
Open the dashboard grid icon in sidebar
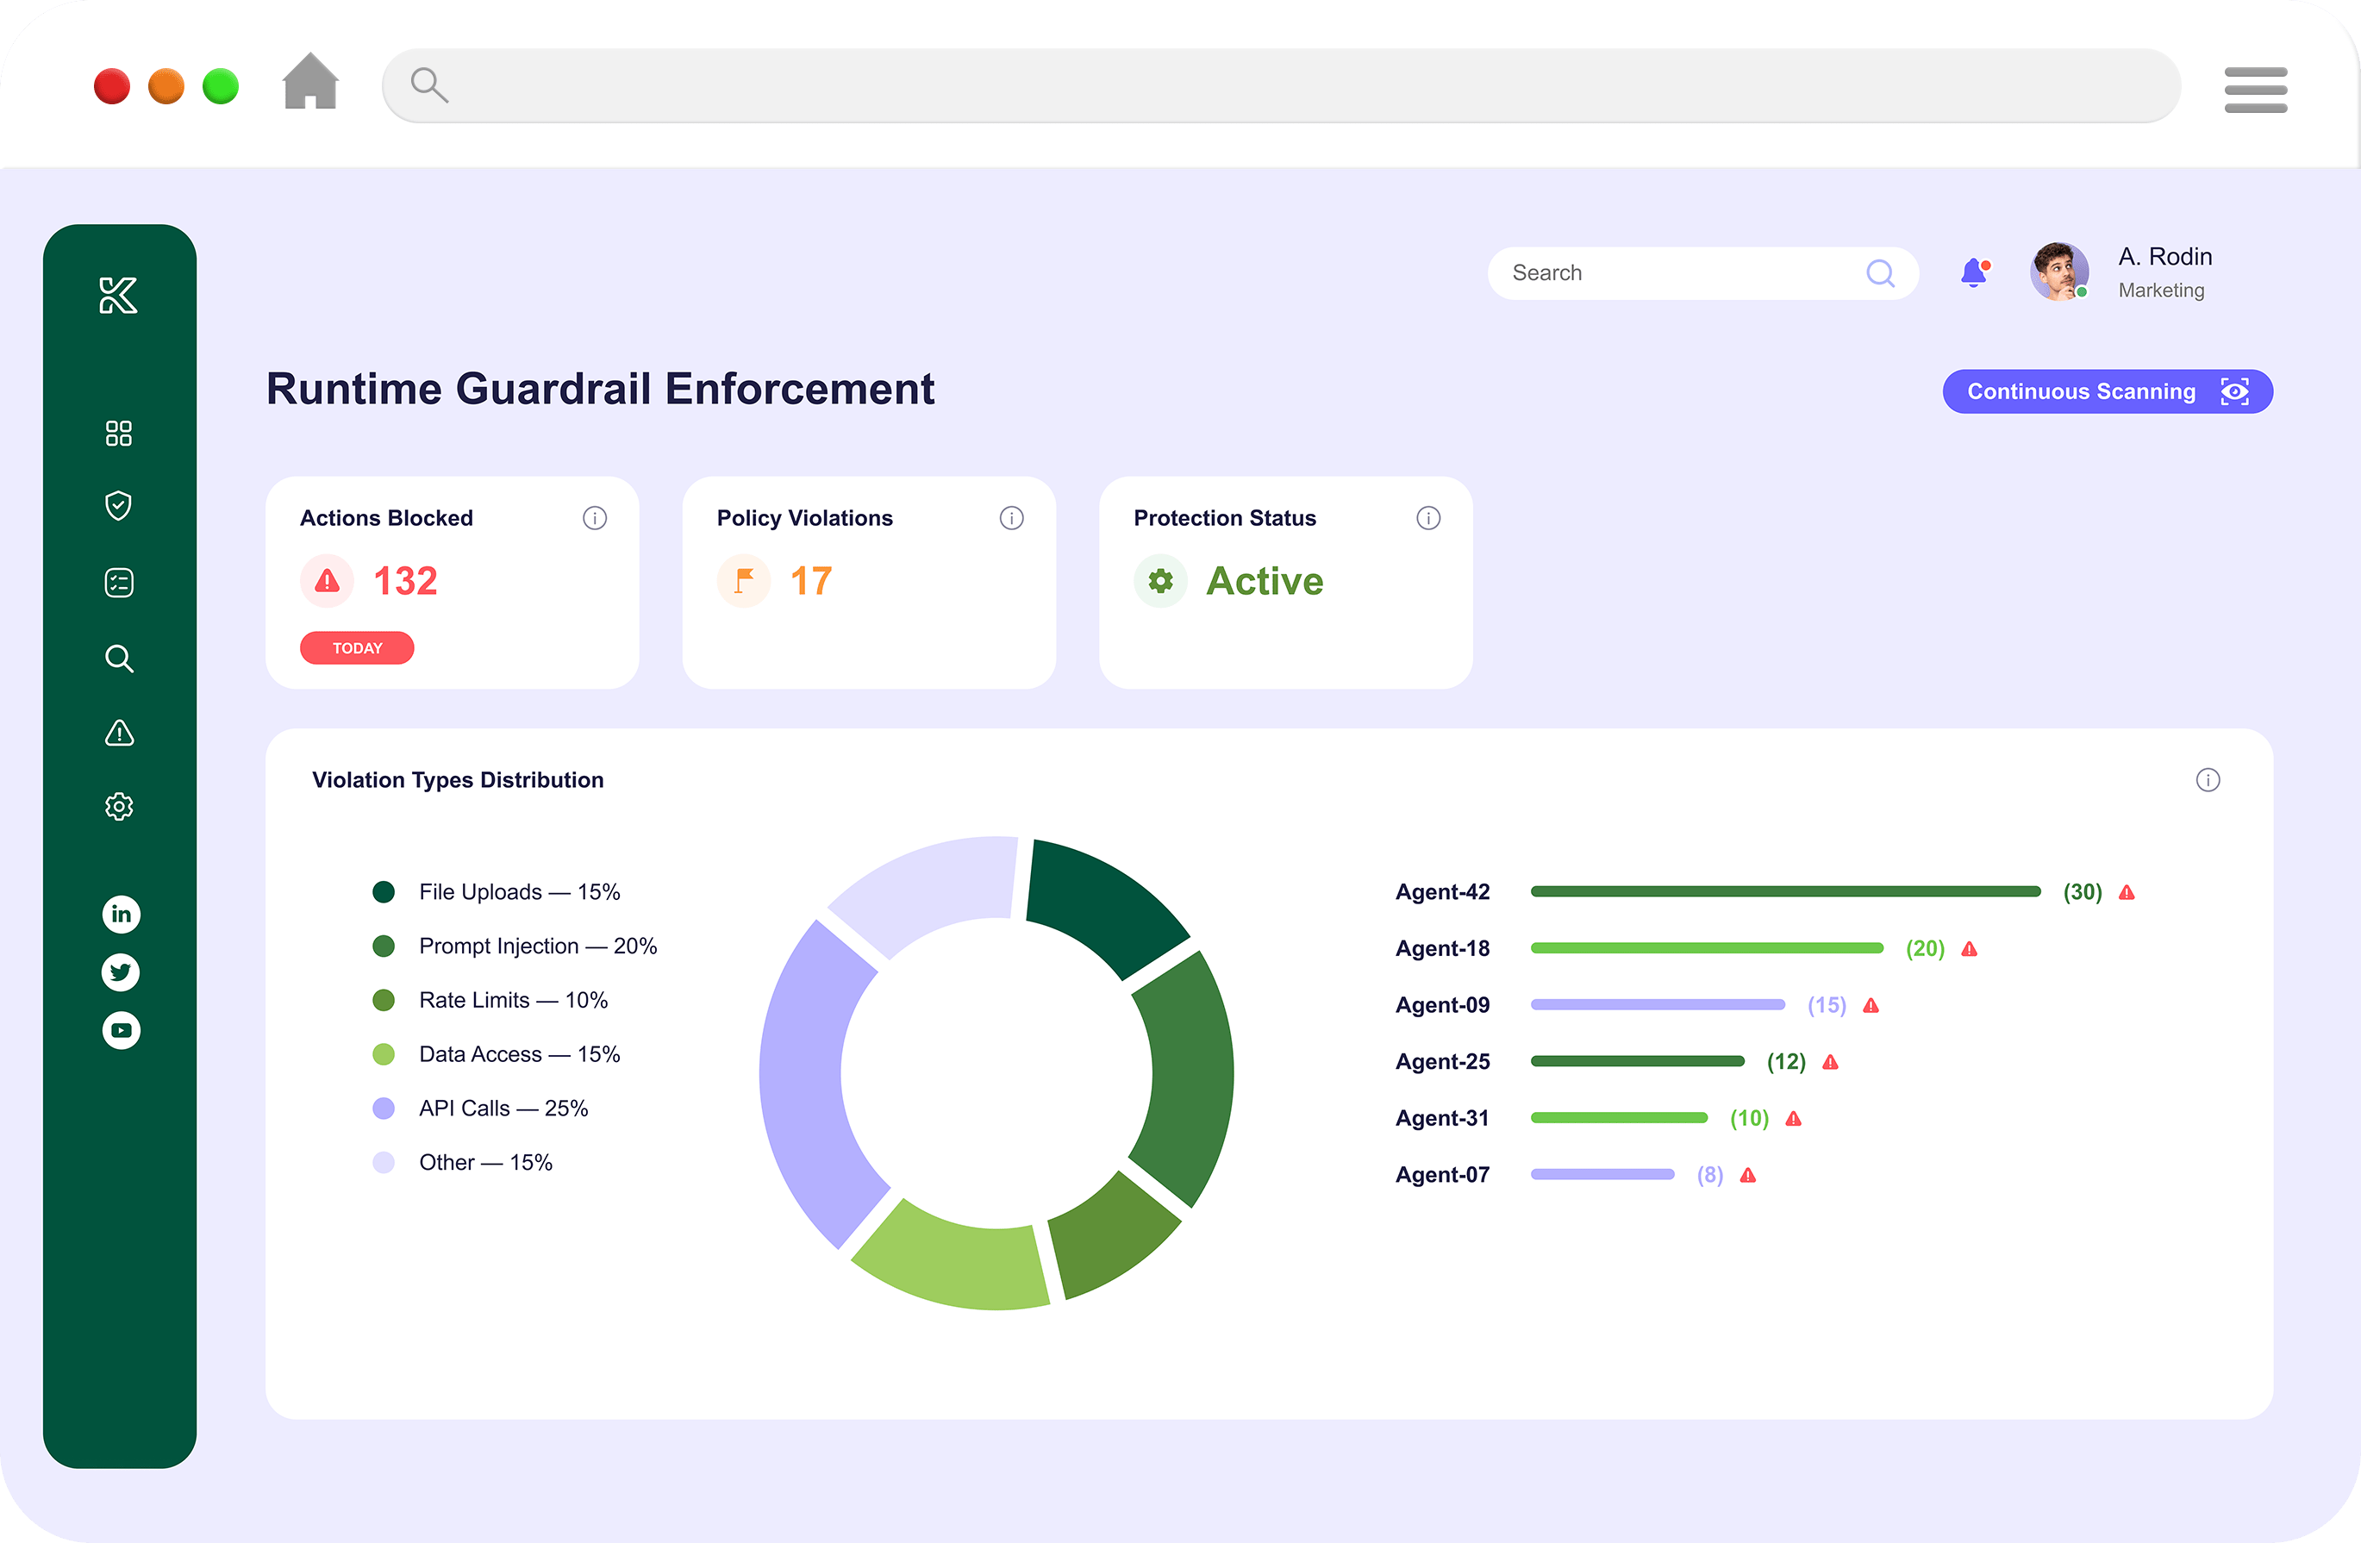pyautogui.click(x=119, y=434)
